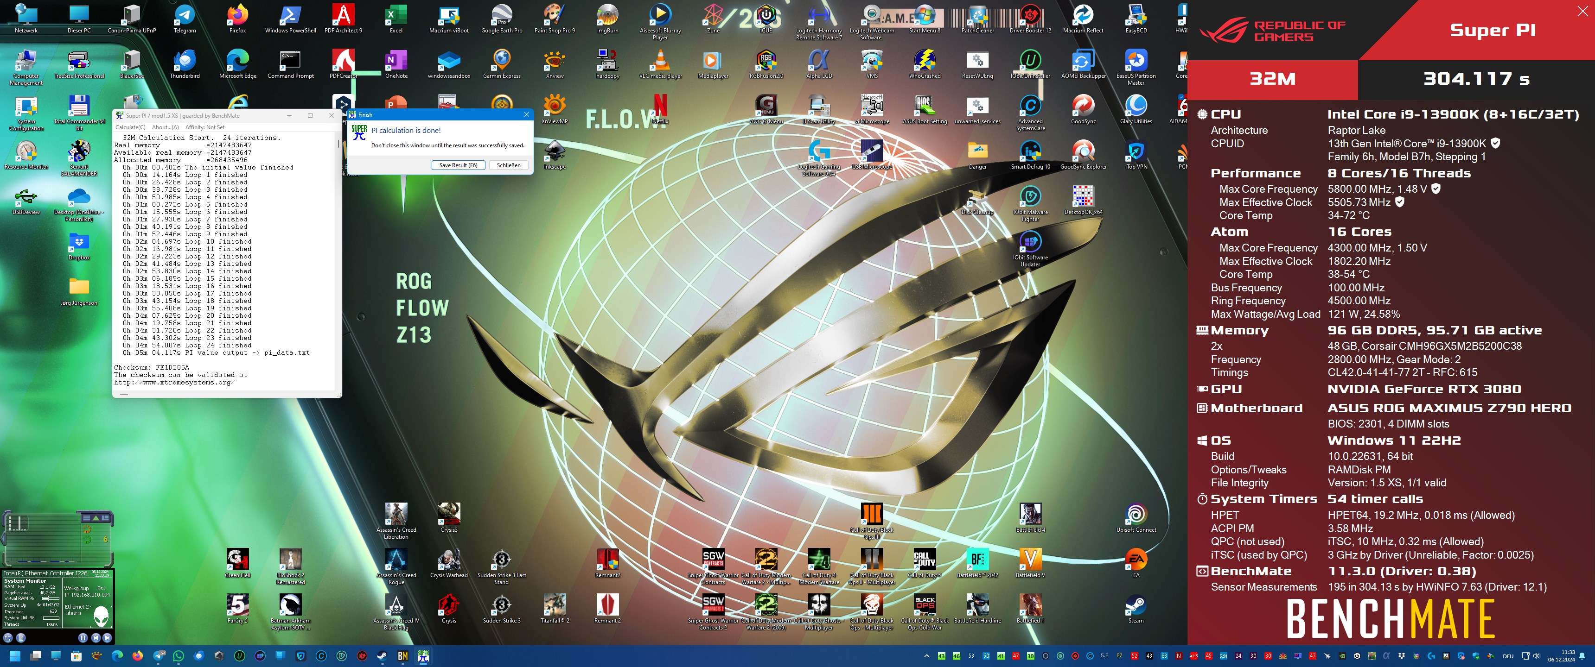Viewport: 1595px width, 667px height.
Task: Open Paint Shop Pro 9 icon
Action: [554, 19]
